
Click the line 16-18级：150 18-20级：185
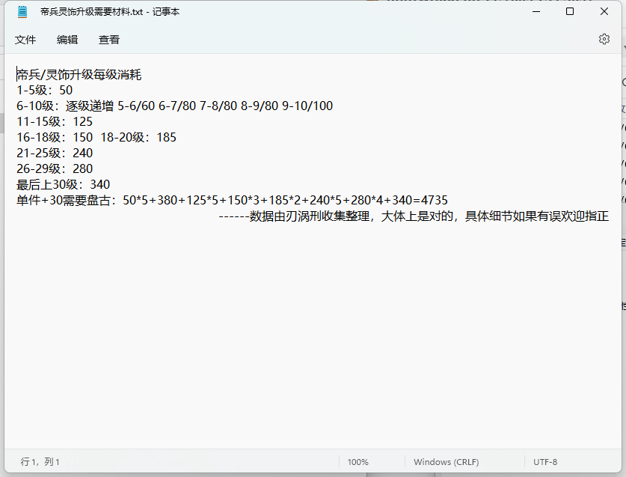pos(96,137)
